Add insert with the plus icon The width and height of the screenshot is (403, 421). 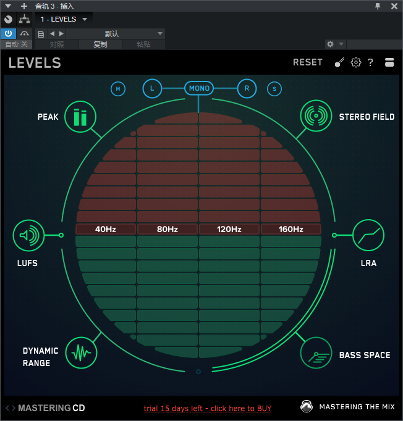(24, 6)
